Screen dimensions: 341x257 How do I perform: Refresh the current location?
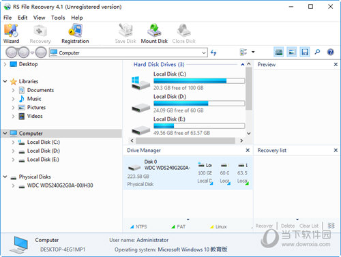213,52
